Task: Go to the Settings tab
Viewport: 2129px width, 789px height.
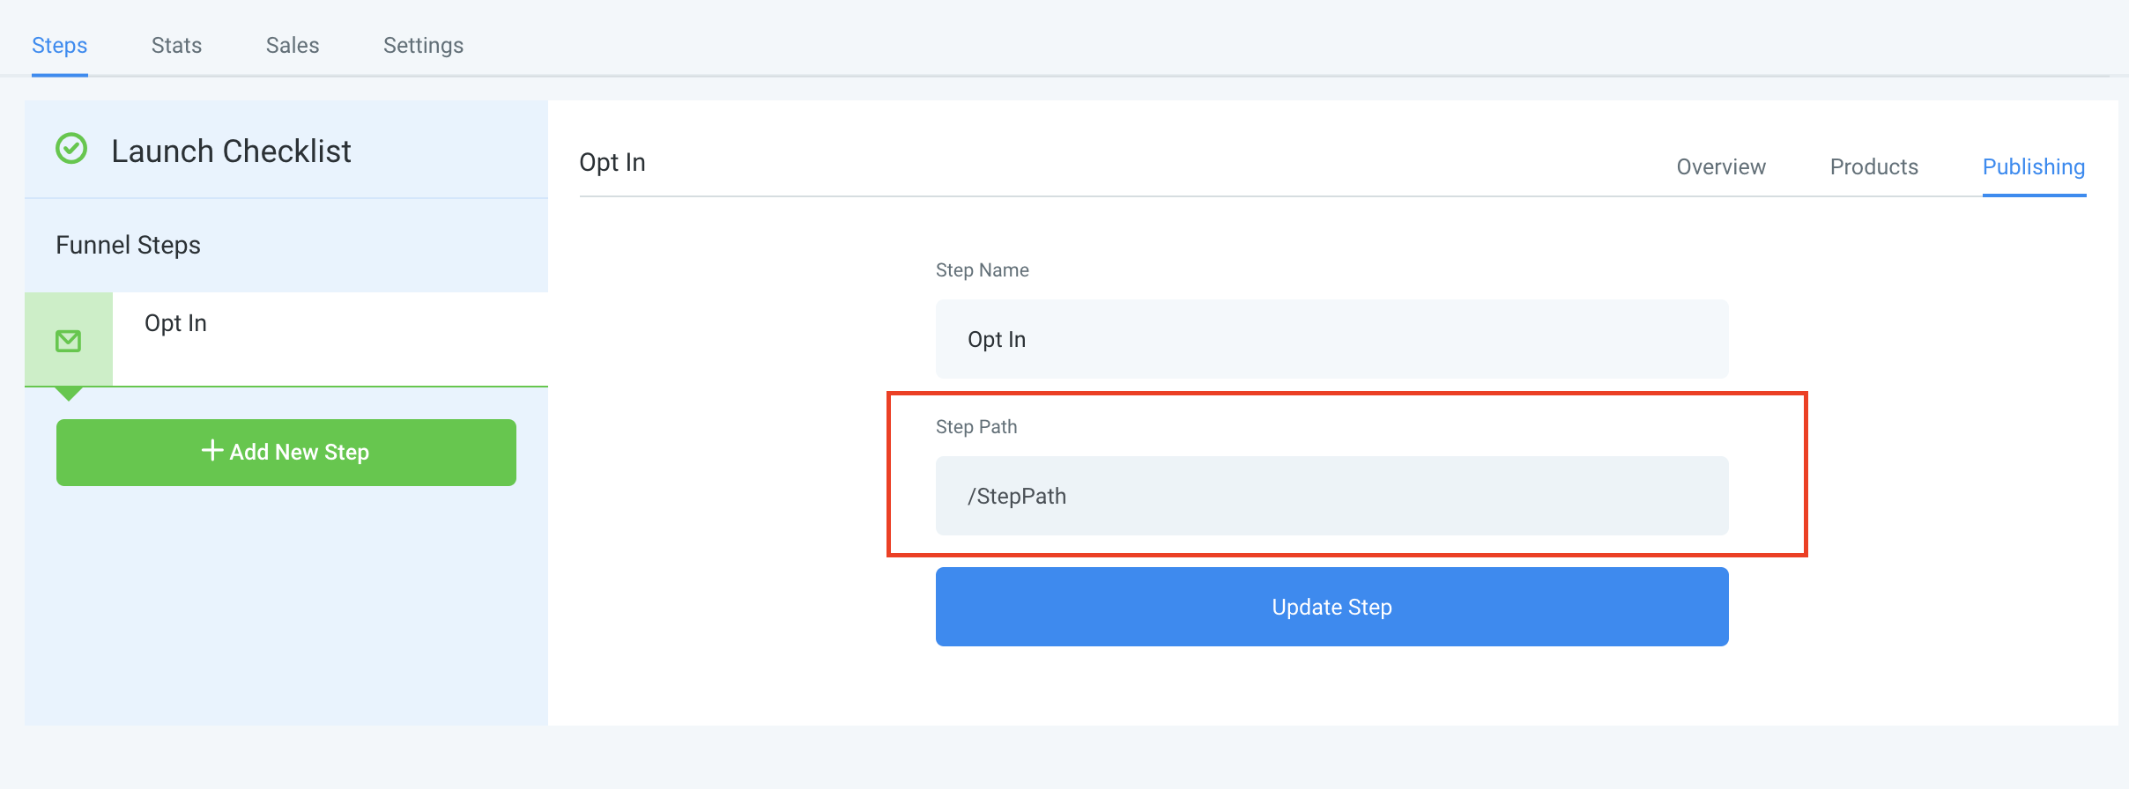Action: (423, 46)
